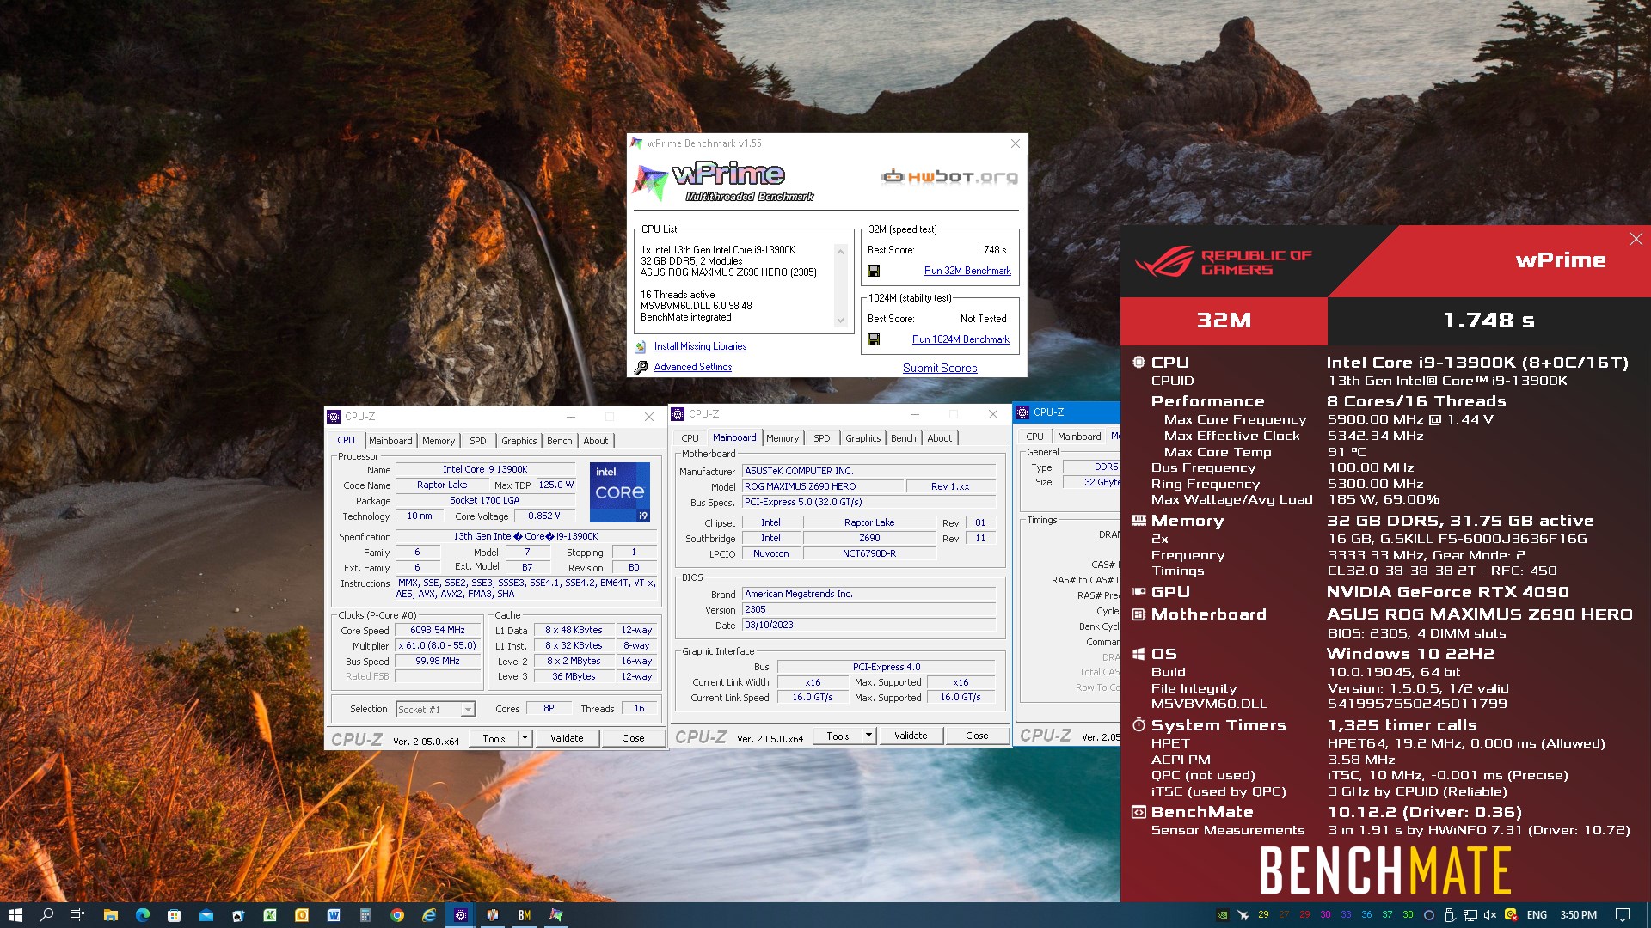Click the Run 1024M Benchmark link

pyautogui.click(x=961, y=339)
